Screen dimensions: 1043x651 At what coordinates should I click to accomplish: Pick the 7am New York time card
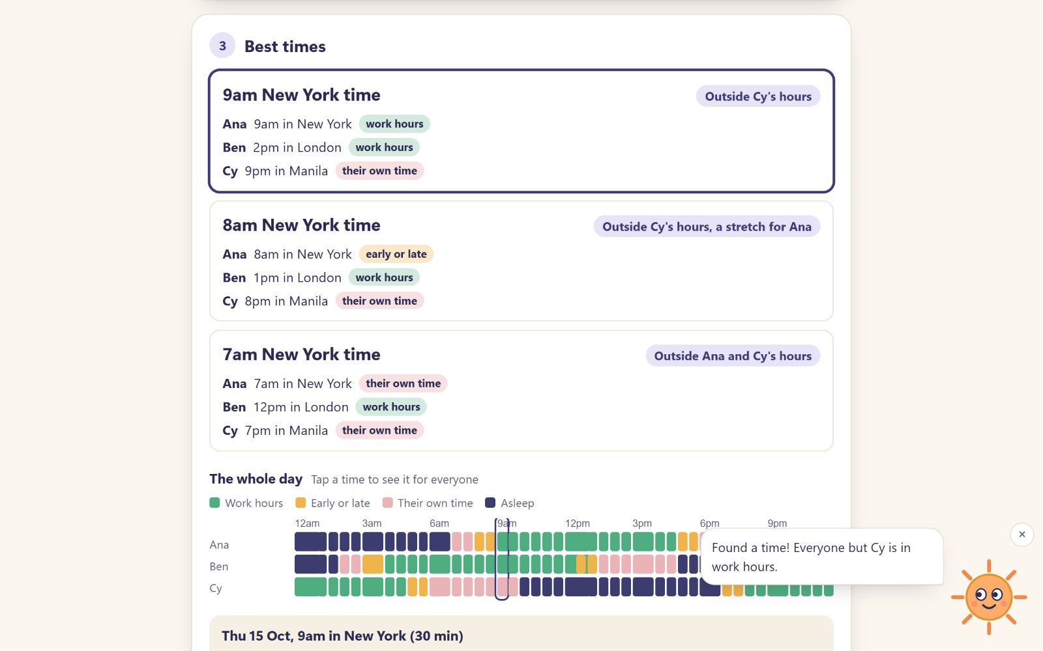pyautogui.click(x=521, y=391)
